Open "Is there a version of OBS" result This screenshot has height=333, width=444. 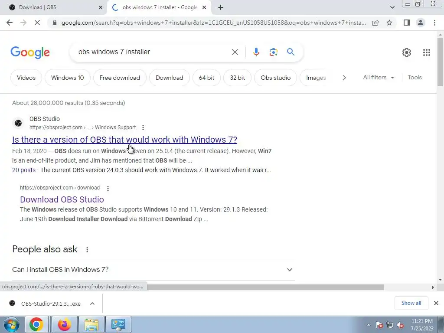124,140
